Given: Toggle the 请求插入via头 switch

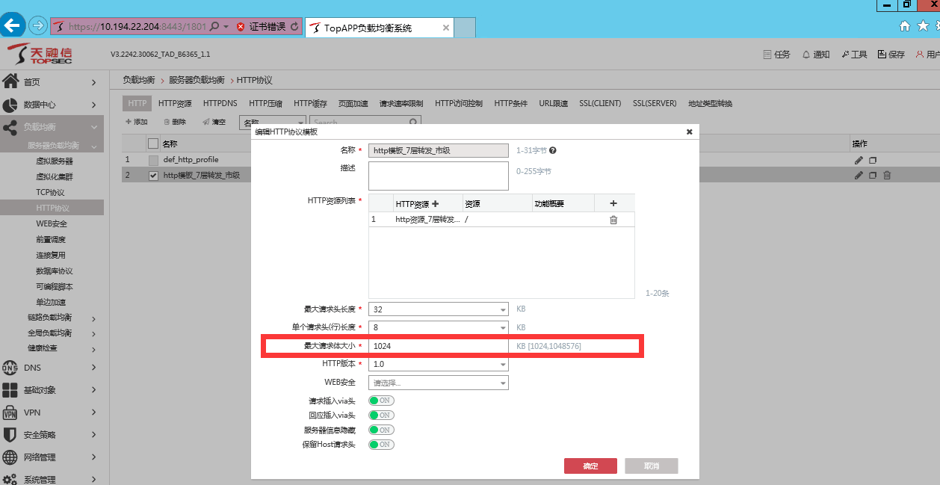Looking at the screenshot, I should (x=381, y=401).
